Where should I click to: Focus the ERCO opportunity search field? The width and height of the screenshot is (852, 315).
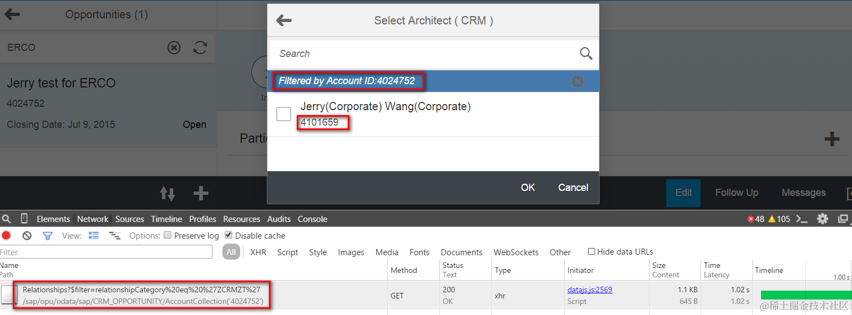[83, 48]
